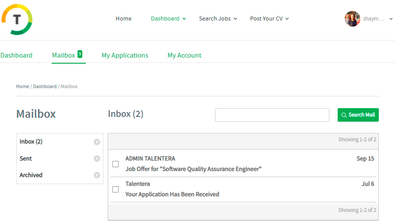Click the Archived folder arrow icon
395x222 pixels.
pos(97,175)
